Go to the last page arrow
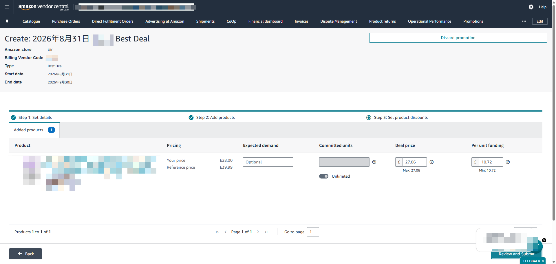556x264 pixels. [266, 232]
